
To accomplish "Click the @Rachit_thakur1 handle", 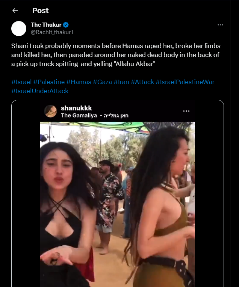I will (52, 32).
